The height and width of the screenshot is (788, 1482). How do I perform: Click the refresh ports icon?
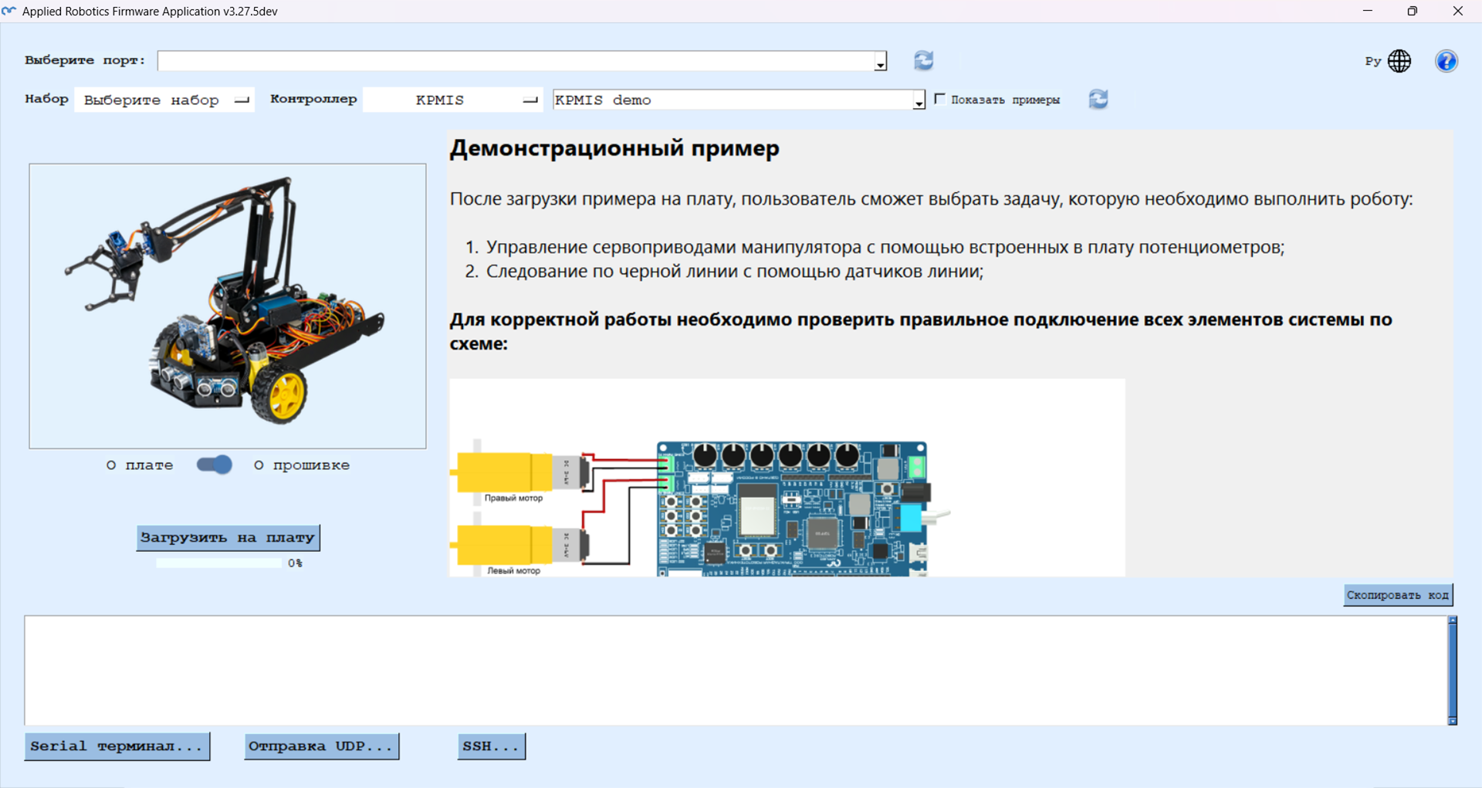[x=923, y=60]
